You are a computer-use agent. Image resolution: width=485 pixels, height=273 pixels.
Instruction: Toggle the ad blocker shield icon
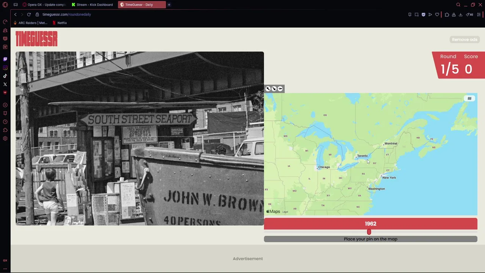pos(423,14)
